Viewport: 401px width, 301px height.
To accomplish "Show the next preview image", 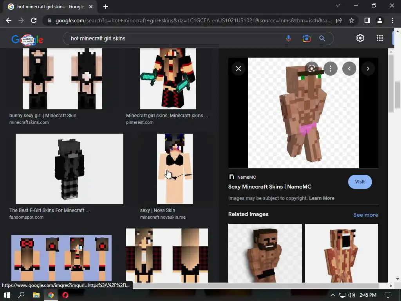I will 368,69.
